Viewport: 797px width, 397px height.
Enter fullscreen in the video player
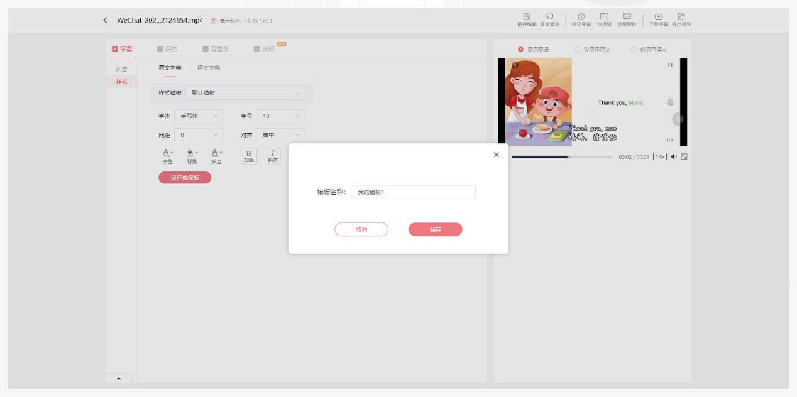pyautogui.click(x=684, y=156)
